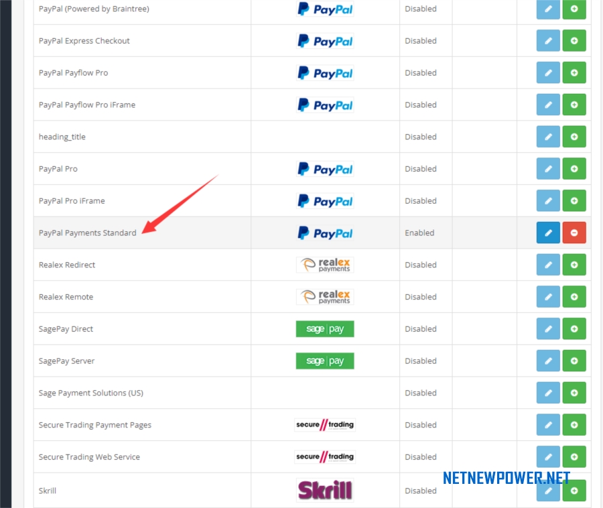The height and width of the screenshot is (508, 603).
Task: Click the pencil button for heading_title
Action: [x=548, y=137]
